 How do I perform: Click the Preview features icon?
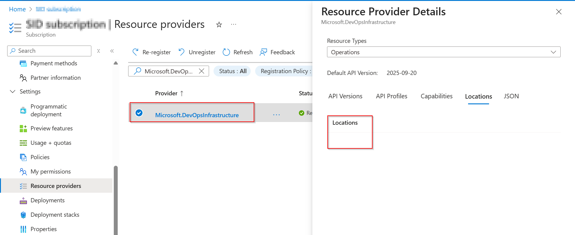click(23, 128)
